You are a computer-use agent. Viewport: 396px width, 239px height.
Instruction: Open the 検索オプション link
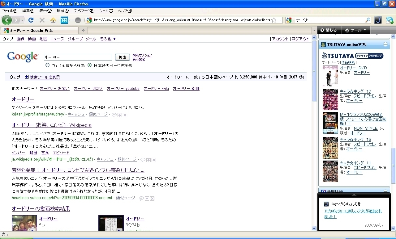[x=142, y=55]
